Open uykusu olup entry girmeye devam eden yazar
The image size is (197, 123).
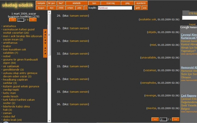coord(20,75)
